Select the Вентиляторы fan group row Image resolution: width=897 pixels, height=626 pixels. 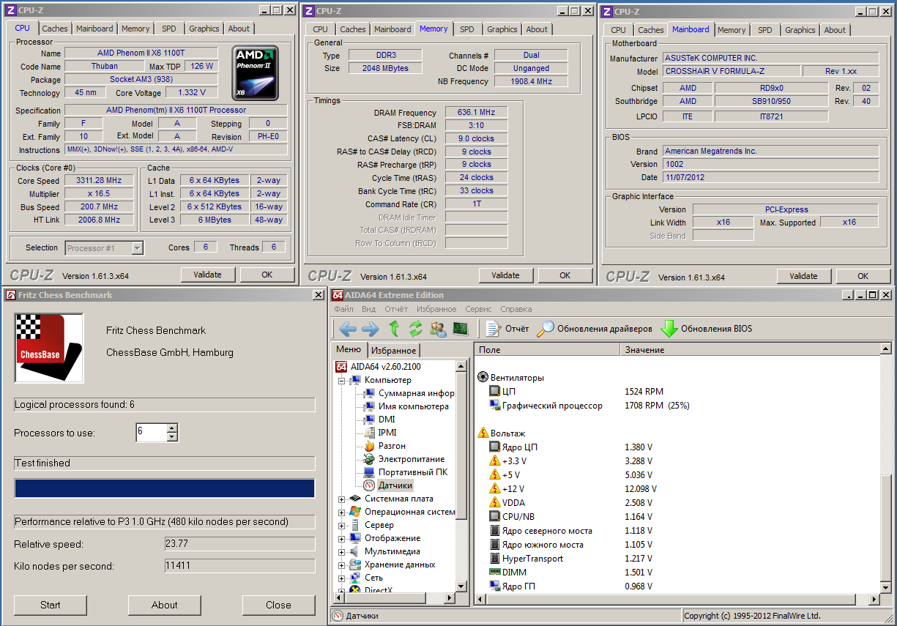pyautogui.click(x=511, y=378)
